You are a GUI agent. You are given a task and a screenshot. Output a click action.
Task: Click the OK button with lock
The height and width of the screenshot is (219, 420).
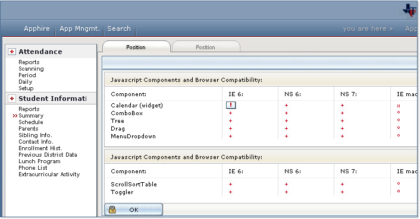[133, 210]
